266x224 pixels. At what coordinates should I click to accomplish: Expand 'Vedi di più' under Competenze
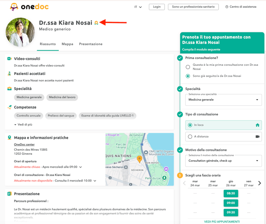coord(23,124)
